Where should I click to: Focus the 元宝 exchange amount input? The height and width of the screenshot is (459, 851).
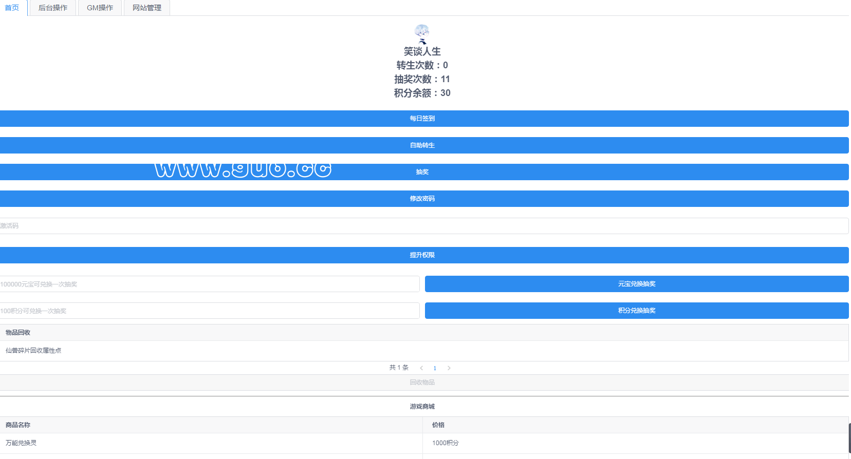point(210,284)
